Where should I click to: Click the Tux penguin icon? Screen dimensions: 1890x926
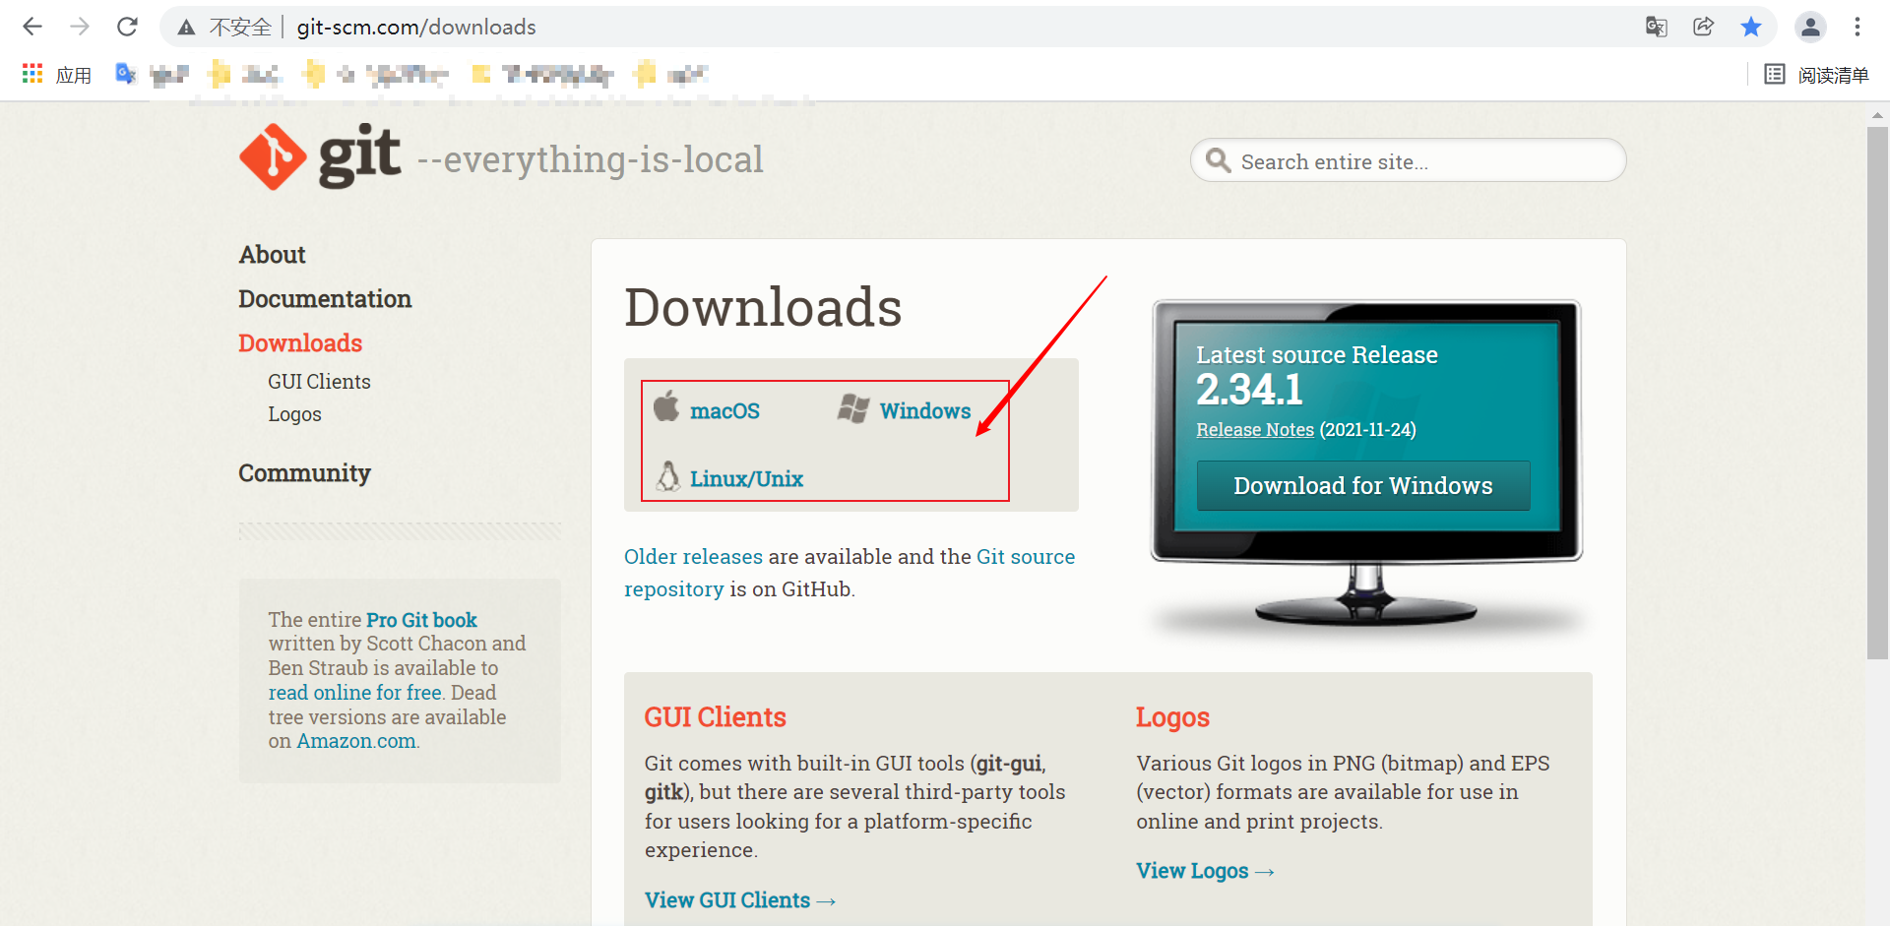[668, 476]
